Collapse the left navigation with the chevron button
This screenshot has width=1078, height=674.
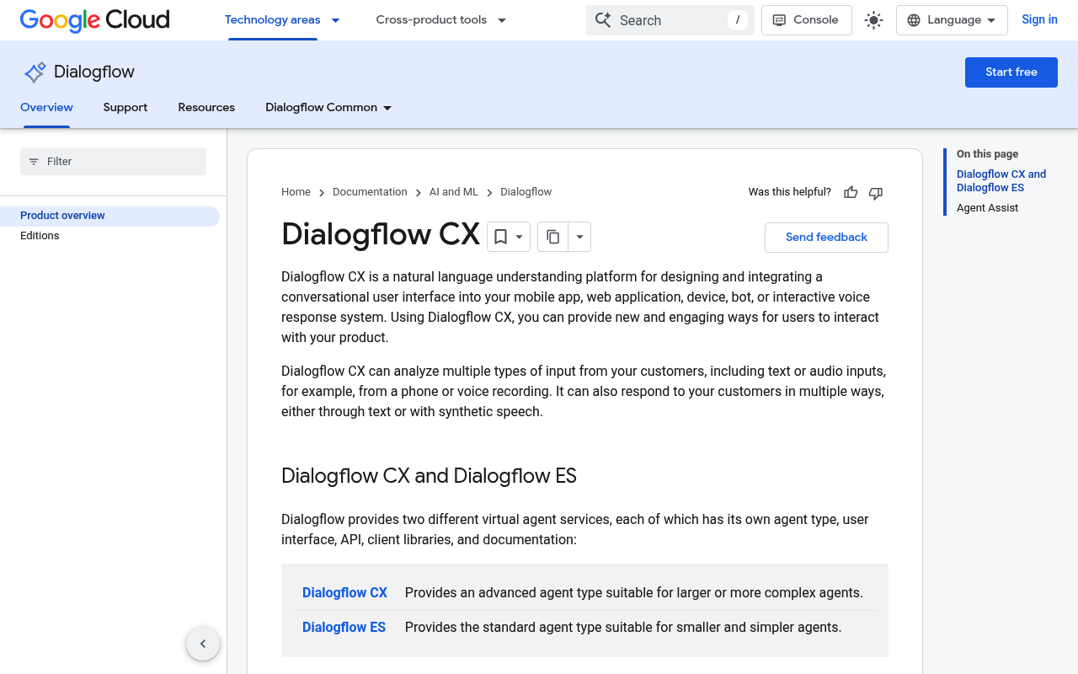[x=203, y=644]
